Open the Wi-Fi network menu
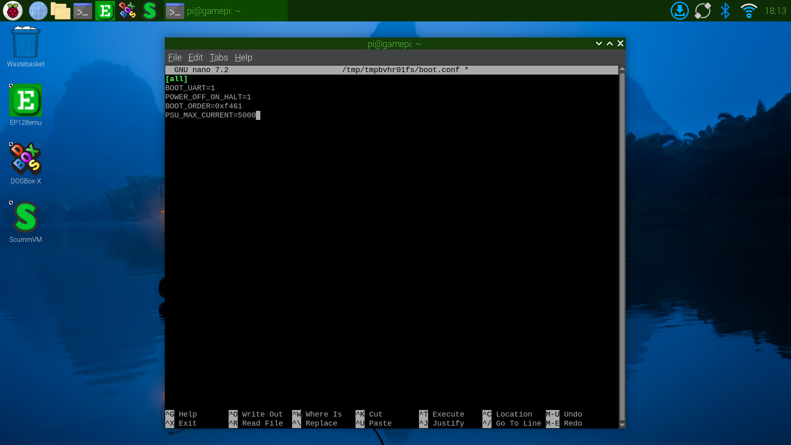 click(x=749, y=11)
